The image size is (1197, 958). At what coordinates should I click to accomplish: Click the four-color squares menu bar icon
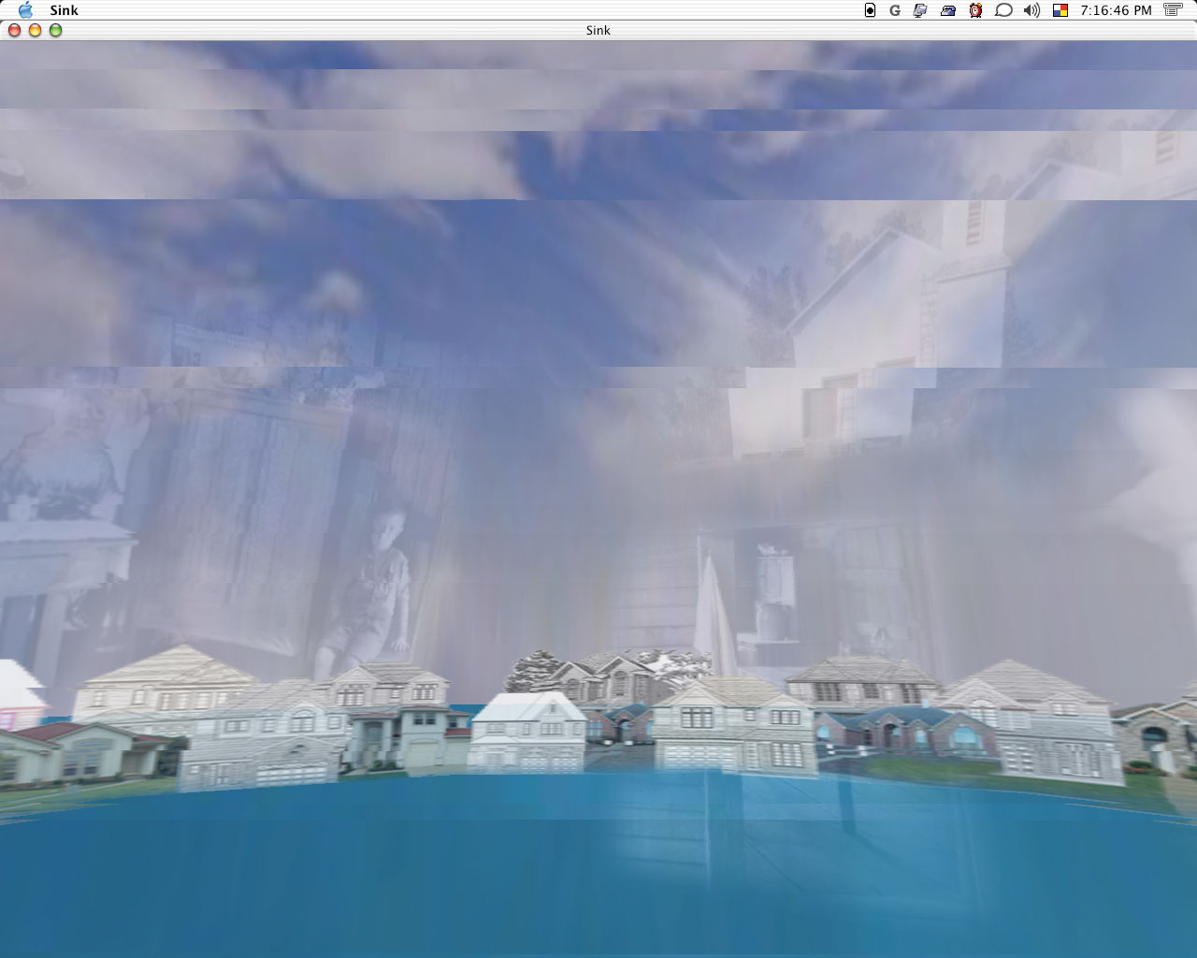(x=1060, y=10)
